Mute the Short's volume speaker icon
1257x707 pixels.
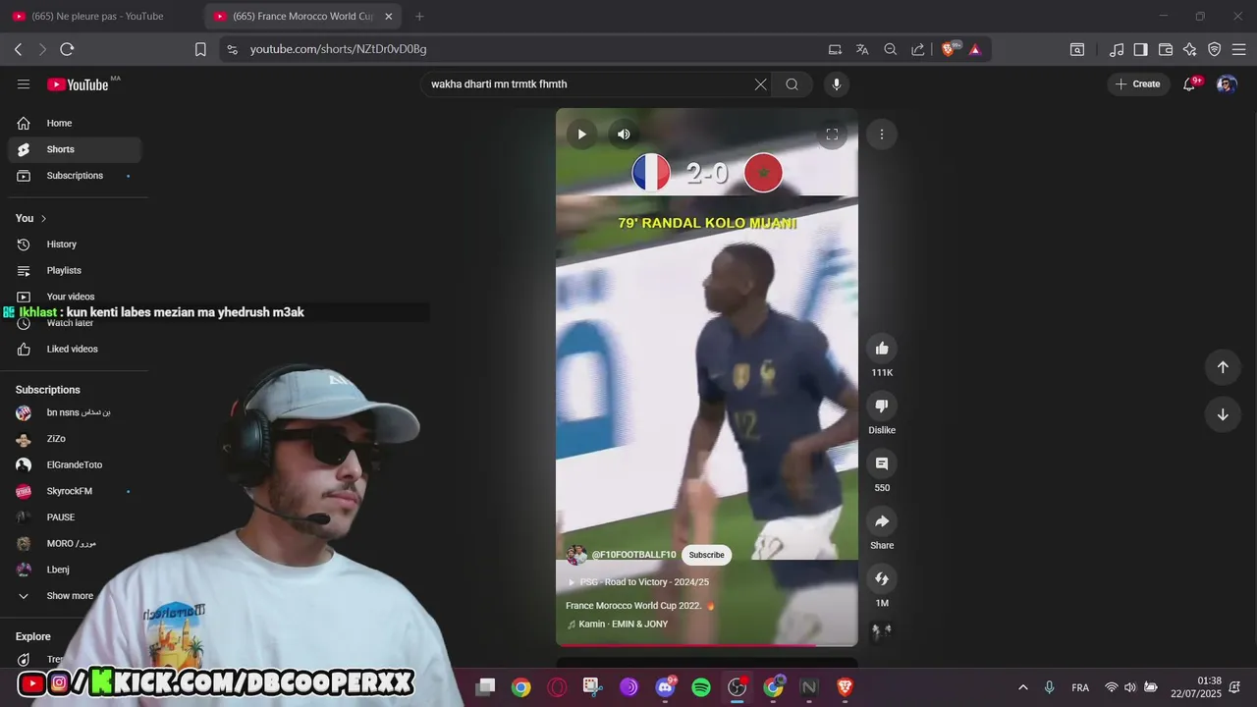tap(624, 135)
